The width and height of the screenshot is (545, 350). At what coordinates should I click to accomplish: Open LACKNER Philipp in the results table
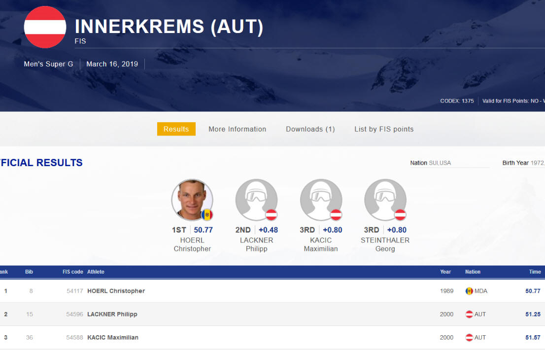(112, 314)
